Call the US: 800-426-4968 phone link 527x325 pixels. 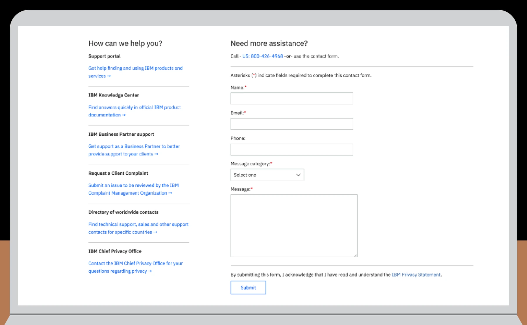pos(263,56)
